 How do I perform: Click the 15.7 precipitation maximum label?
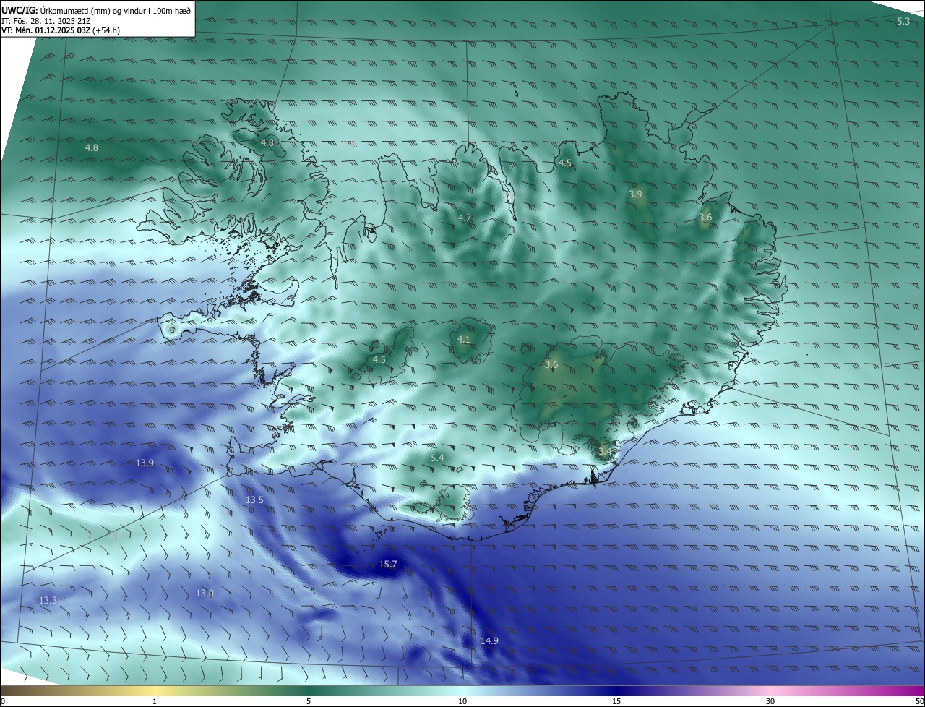388,564
